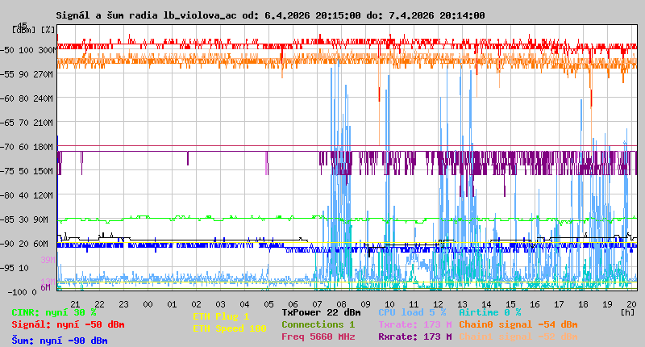Click the '-50 100 300M' y-axis label
Screen dimensions: 645x347
tap(28, 50)
